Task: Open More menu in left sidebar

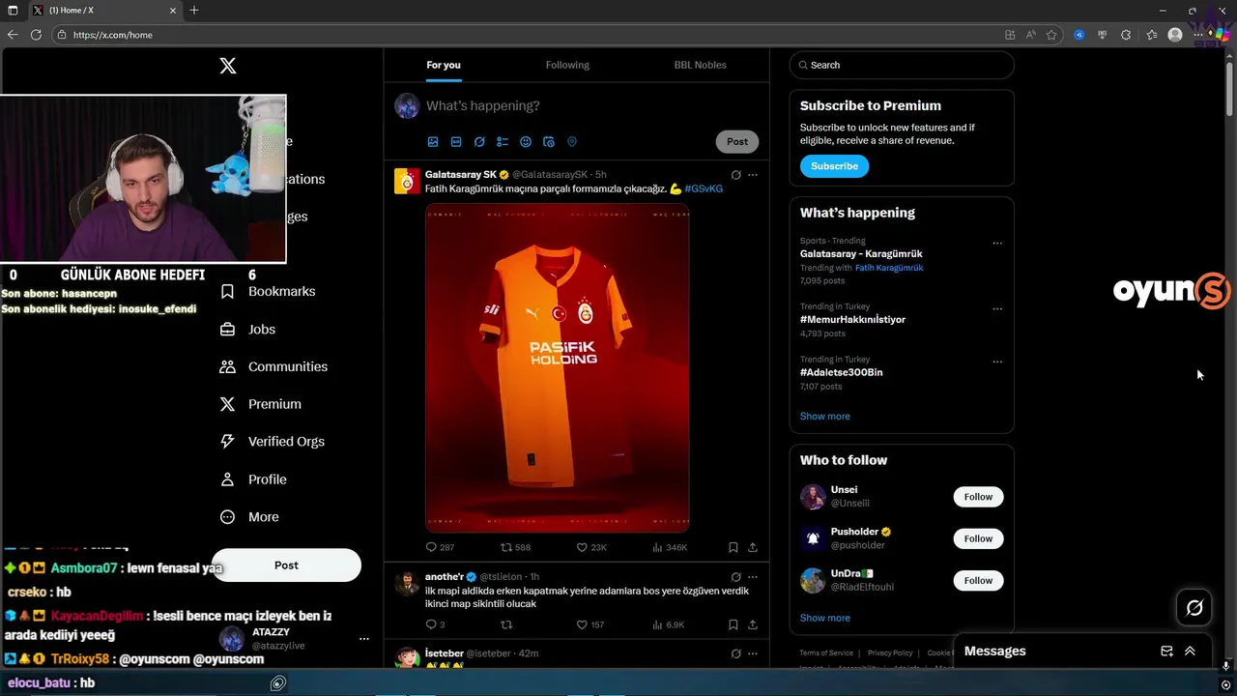Action: [x=249, y=517]
